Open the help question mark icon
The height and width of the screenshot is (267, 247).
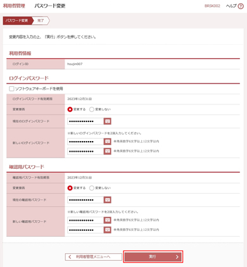(x=241, y=6)
